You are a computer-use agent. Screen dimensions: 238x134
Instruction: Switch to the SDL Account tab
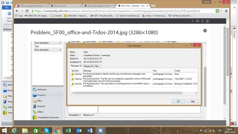click(x=66, y=6)
